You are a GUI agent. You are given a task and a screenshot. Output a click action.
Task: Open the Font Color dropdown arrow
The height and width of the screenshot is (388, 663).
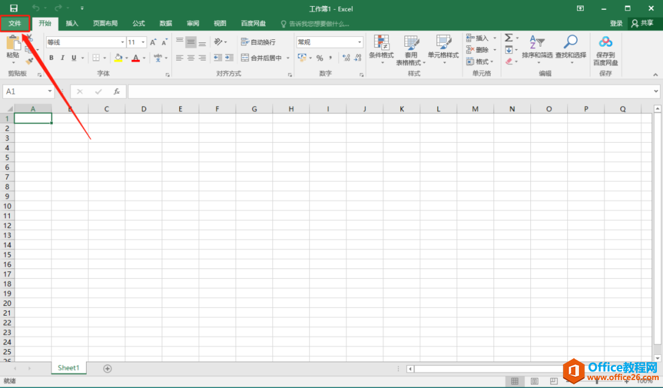(144, 58)
